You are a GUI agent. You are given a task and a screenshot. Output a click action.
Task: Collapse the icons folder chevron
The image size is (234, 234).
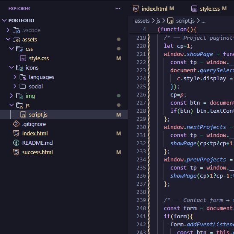[12, 67]
